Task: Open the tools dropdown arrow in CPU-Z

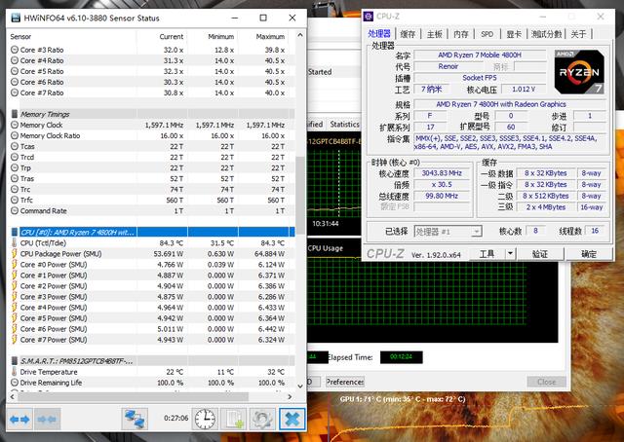Action: point(508,253)
